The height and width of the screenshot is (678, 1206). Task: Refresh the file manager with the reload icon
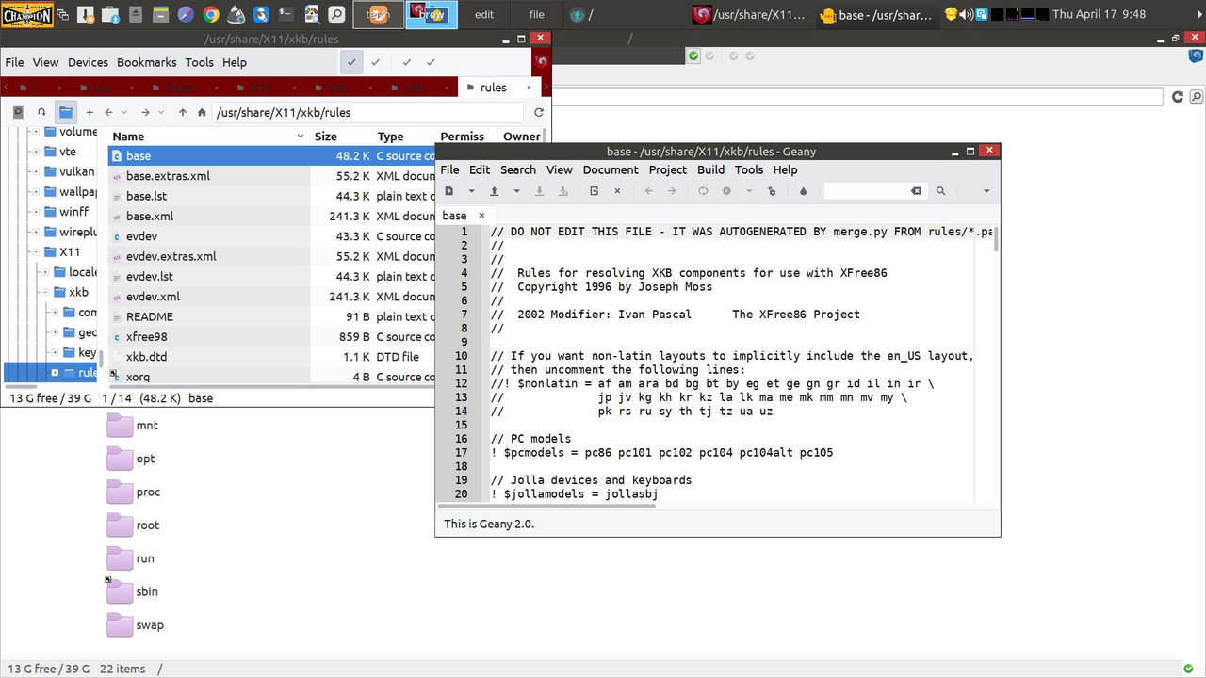[538, 111]
